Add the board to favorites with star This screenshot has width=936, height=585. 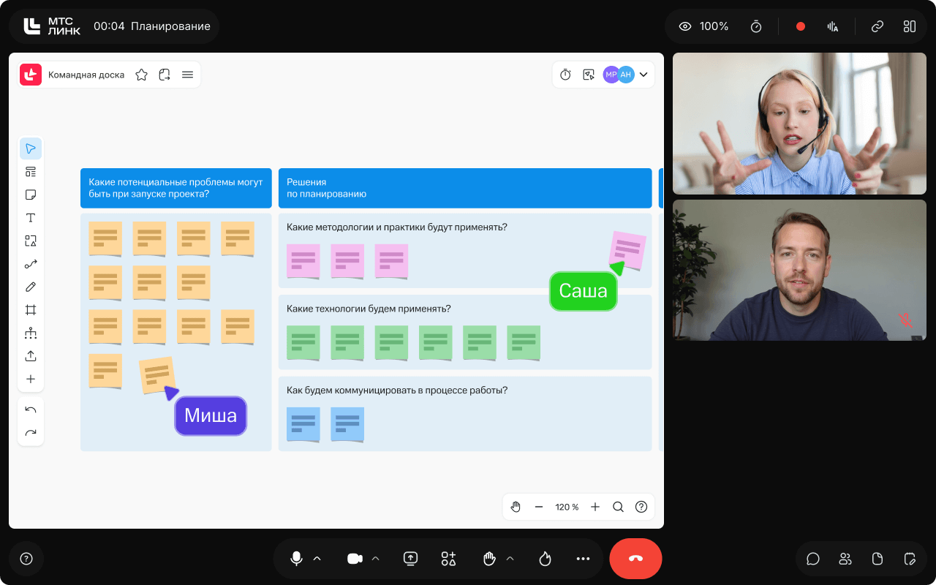(142, 75)
